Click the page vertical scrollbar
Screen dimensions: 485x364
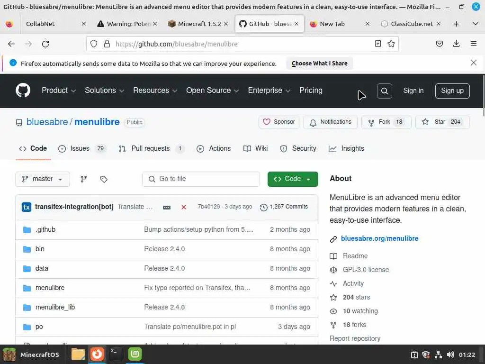(483, 96)
